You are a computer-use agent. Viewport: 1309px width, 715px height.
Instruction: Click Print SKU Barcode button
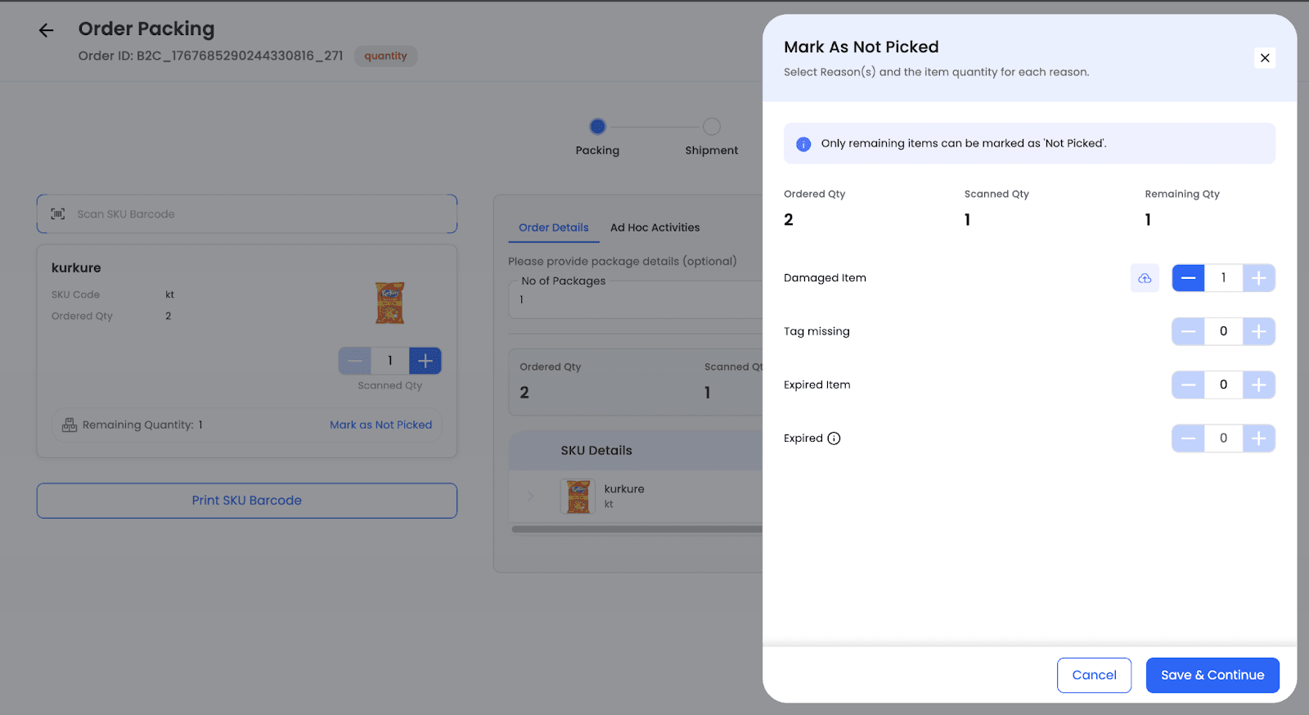pyautogui.click(x=247, y=501)
